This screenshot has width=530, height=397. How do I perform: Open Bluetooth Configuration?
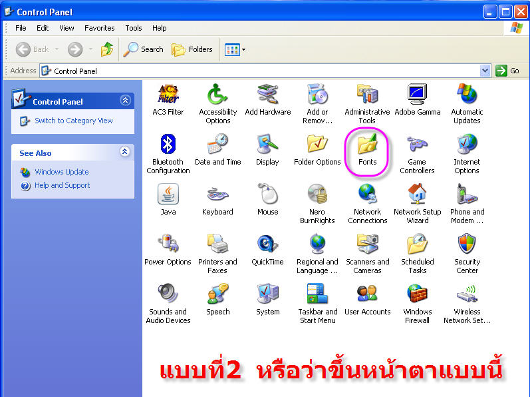[x=168, y=155]
